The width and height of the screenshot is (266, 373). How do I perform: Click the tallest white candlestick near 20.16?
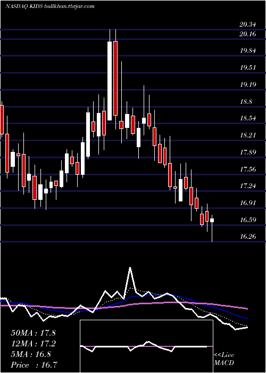click(x=110, y=81)
